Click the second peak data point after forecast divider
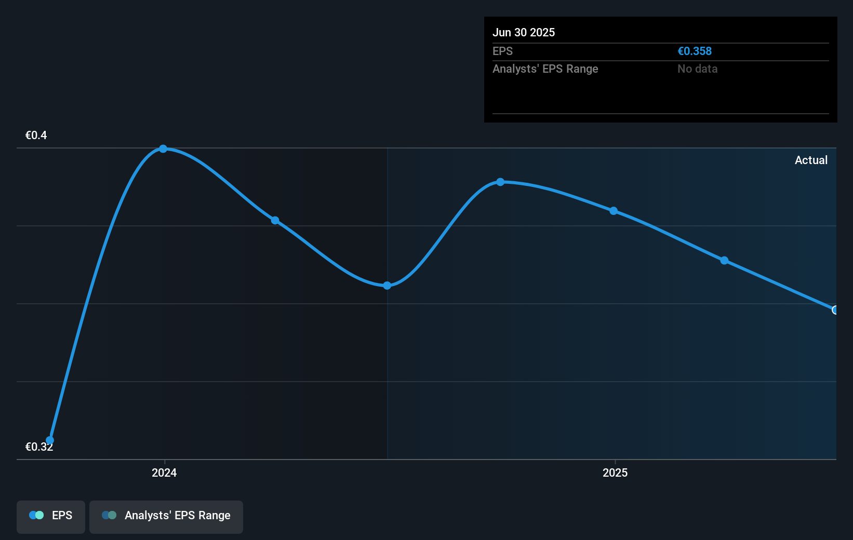 (x=500, y=182)
